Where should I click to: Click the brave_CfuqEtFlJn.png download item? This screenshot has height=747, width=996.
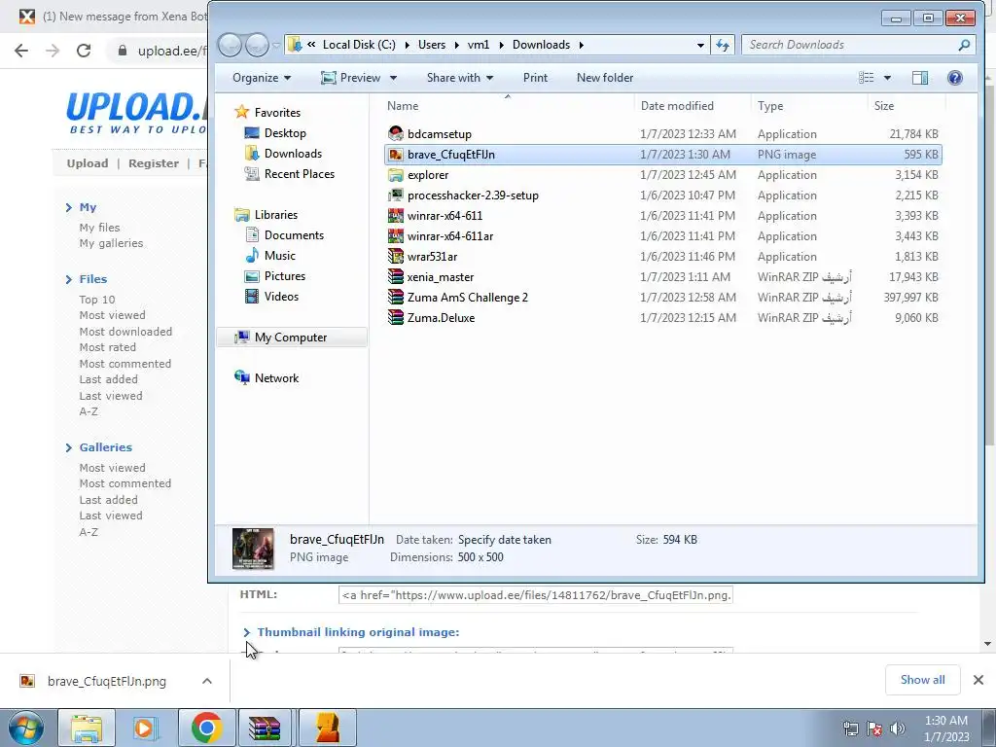coord(107,681)
